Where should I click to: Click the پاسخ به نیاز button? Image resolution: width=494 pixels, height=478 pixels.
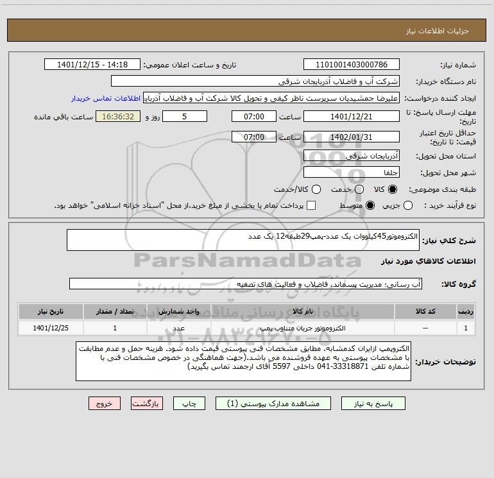(373, 404)
